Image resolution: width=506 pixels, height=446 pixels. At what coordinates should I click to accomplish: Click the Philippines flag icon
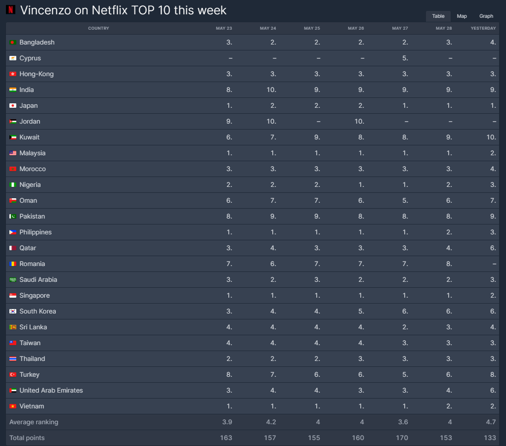pyautogui.click(x=13, y=232)
